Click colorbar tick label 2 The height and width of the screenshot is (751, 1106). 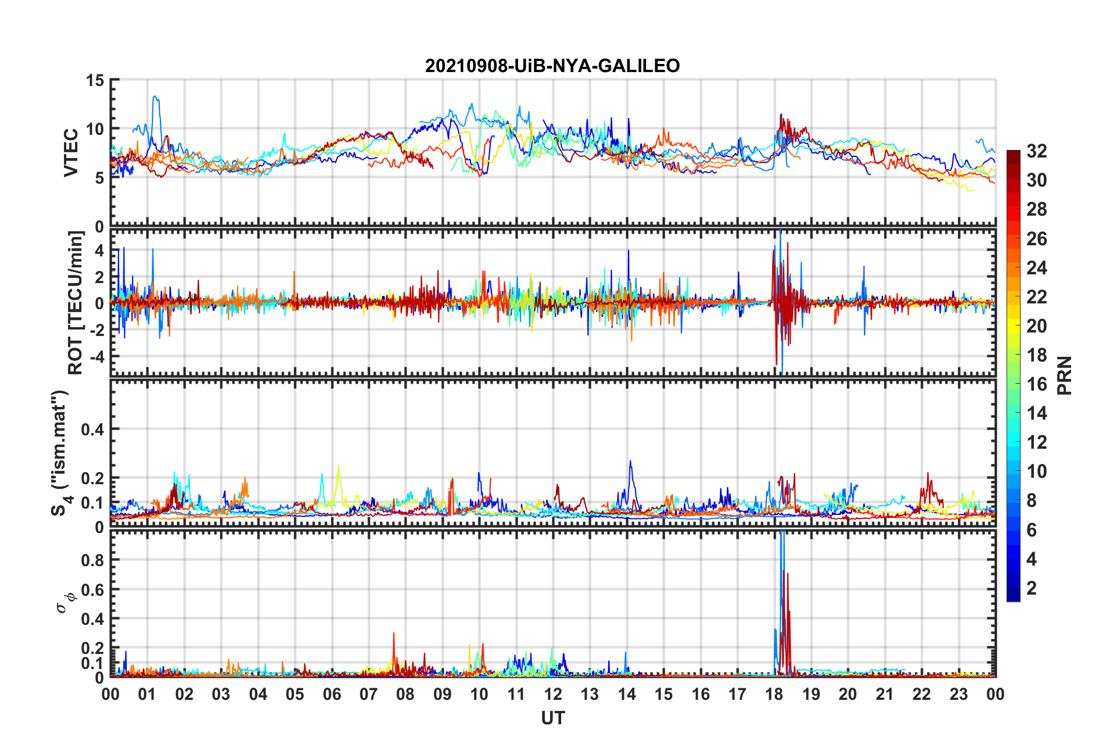(x=1032, y=588)
